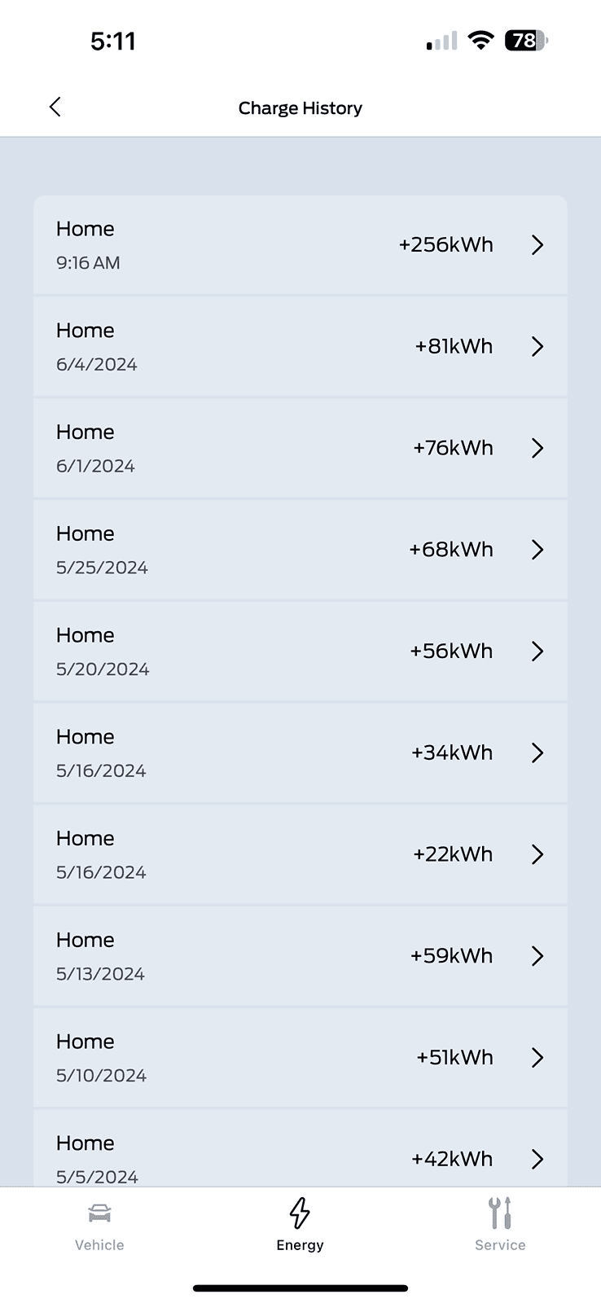The height and width of the screenshot is (1303, 601).
Task: View the +22kWh charge details
Action: pyautogui.click(x=300, y=854)
